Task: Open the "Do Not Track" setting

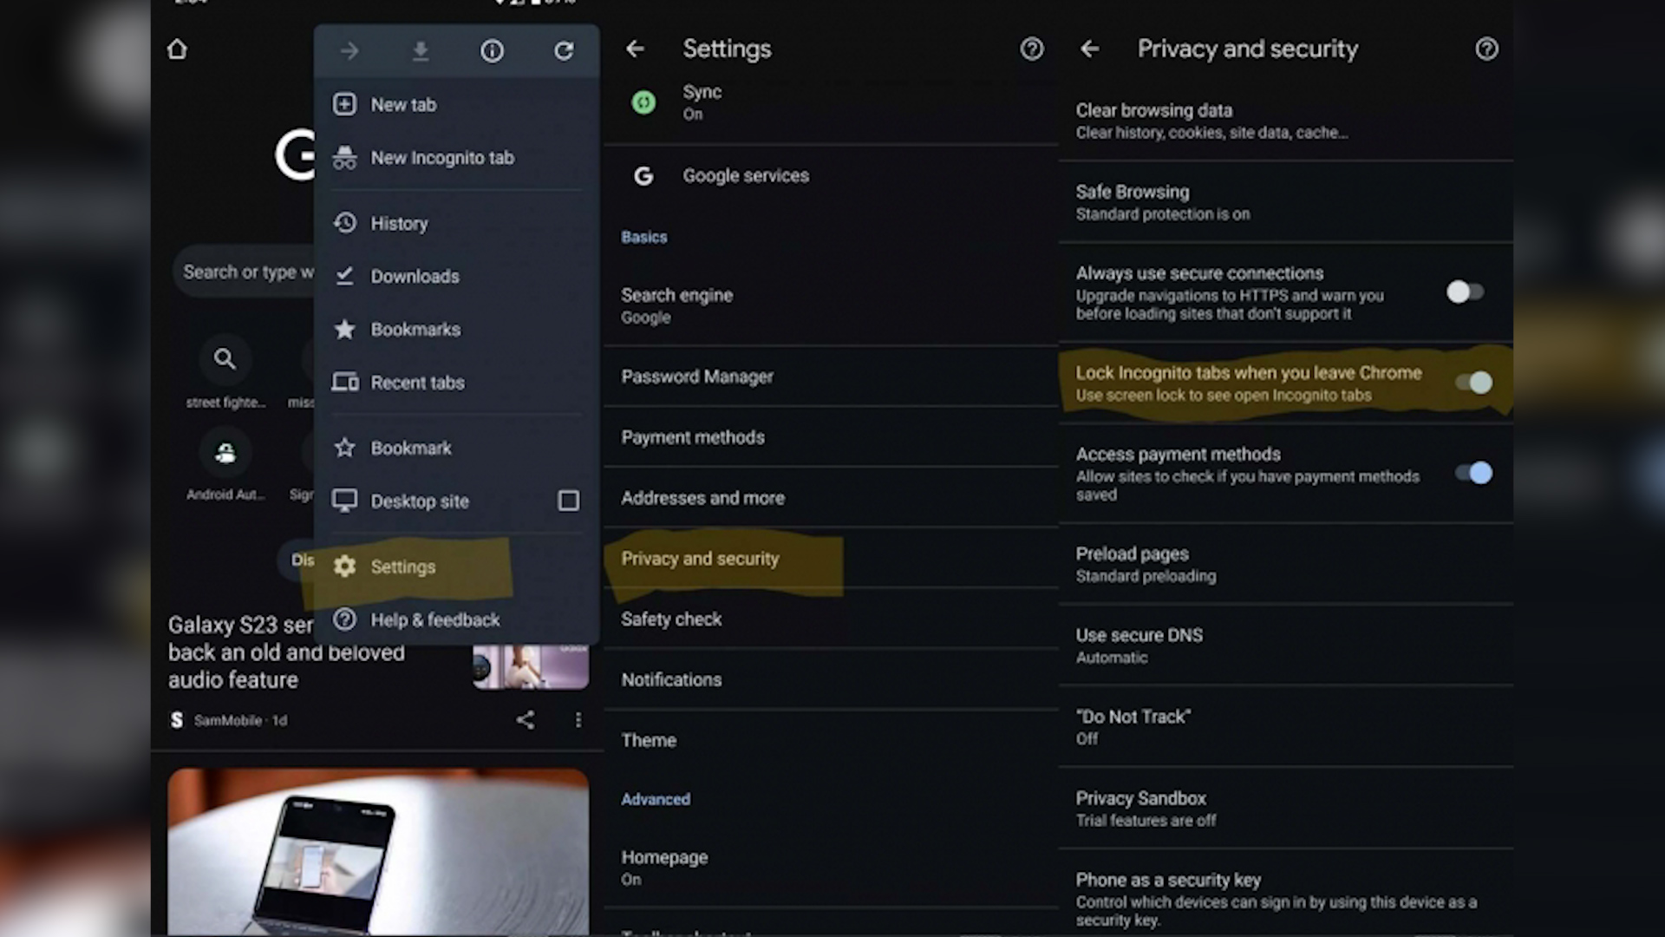Action: pyautogui.click(x=1286, y=727)
